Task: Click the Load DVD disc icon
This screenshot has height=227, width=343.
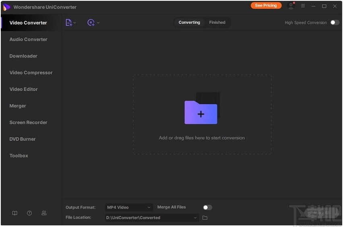Action: (91, 23)
